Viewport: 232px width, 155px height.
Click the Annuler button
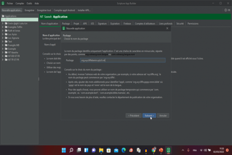point(163,115)
